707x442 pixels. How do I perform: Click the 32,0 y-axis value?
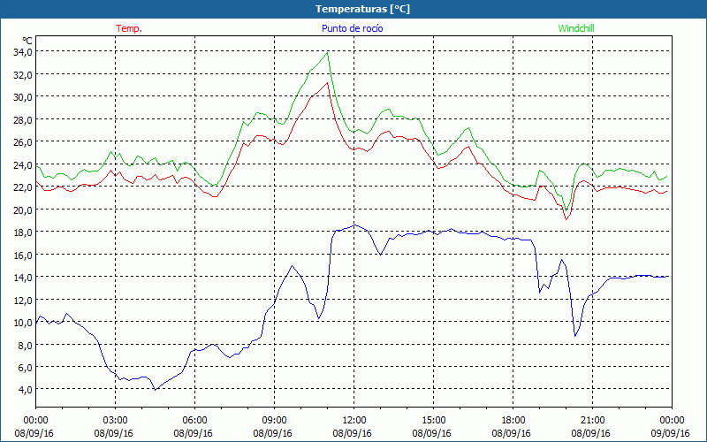pos(23,74)
